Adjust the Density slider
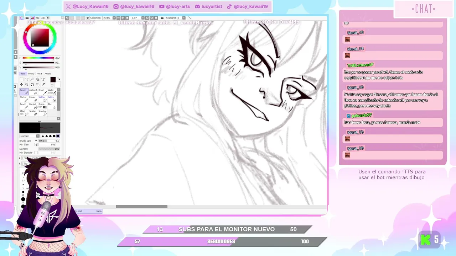 click(x=49, y=149)
